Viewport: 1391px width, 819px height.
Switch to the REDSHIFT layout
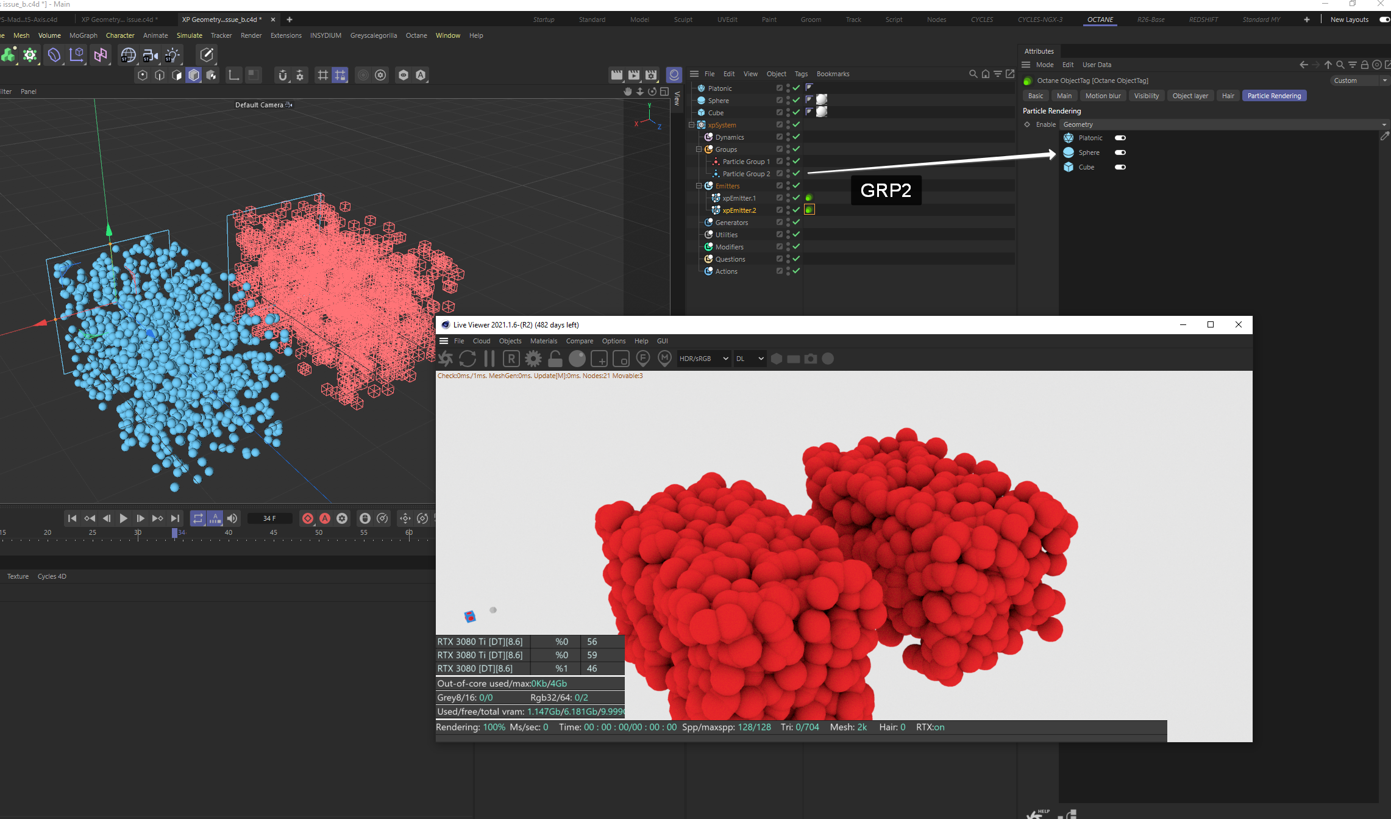pyautogui.click(x=1203, y=20)
